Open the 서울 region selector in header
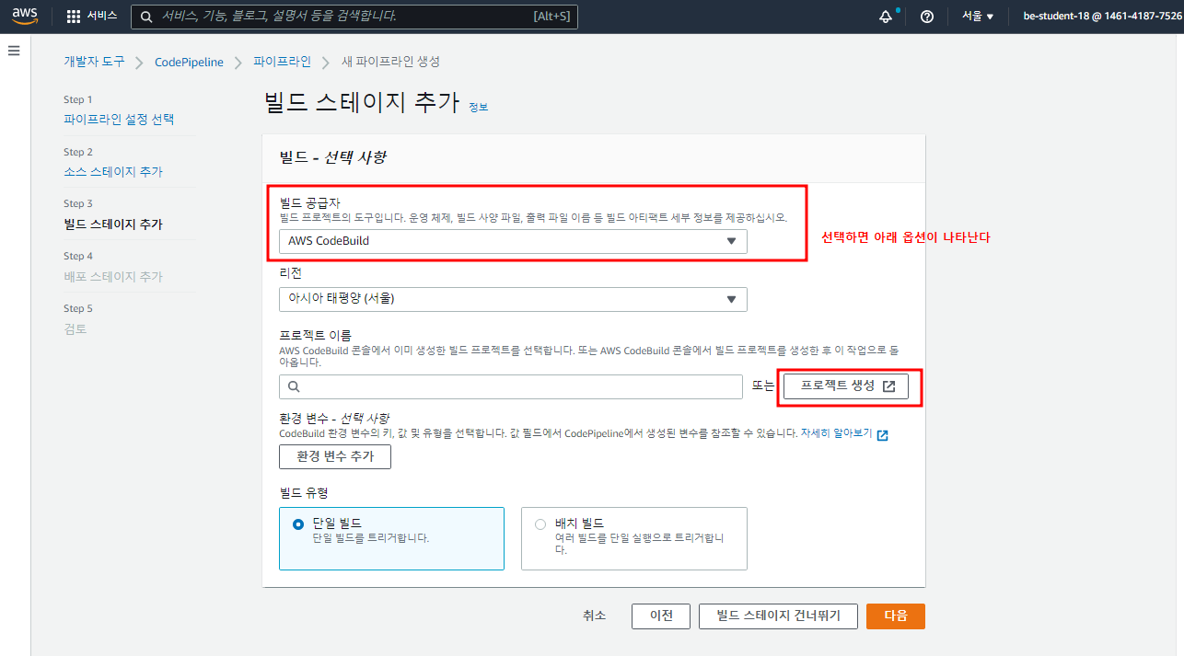 978,17
